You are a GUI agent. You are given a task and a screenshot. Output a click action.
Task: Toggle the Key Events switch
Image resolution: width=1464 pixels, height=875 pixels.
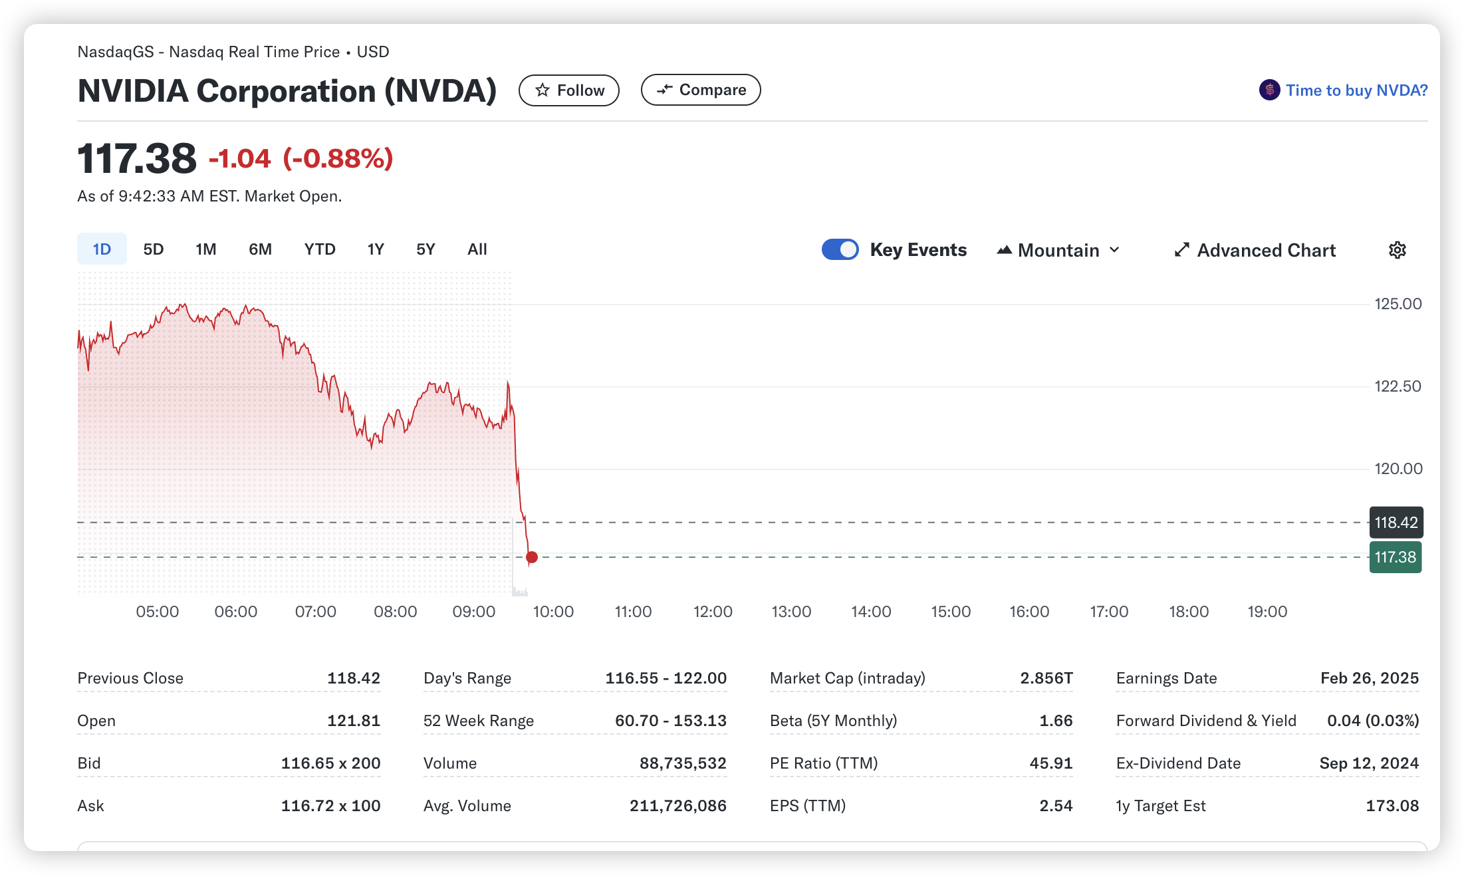(x=840, y=249)
